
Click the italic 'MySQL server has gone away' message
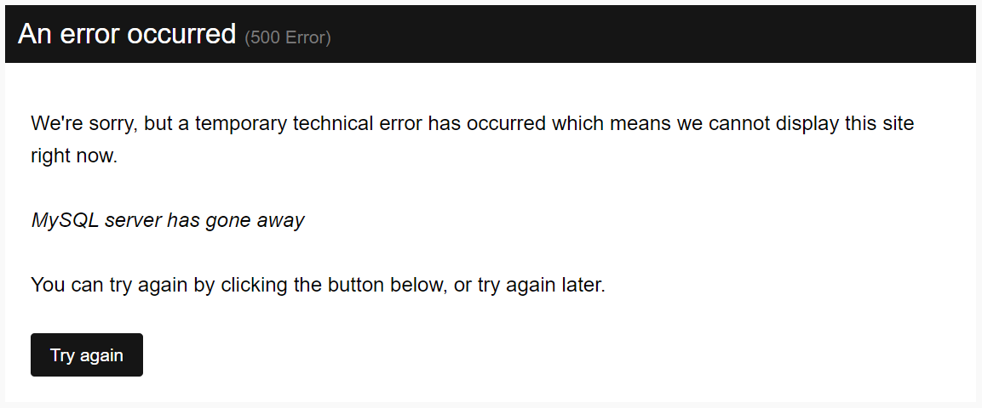[x=168, y=220]
